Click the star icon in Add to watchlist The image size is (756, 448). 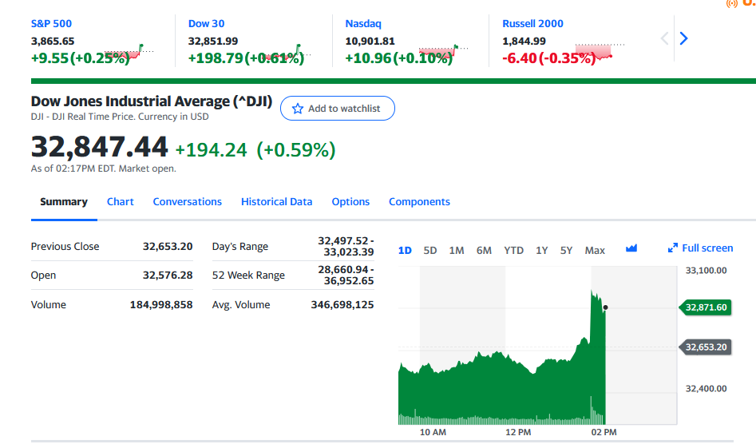[x=298, y=109]
